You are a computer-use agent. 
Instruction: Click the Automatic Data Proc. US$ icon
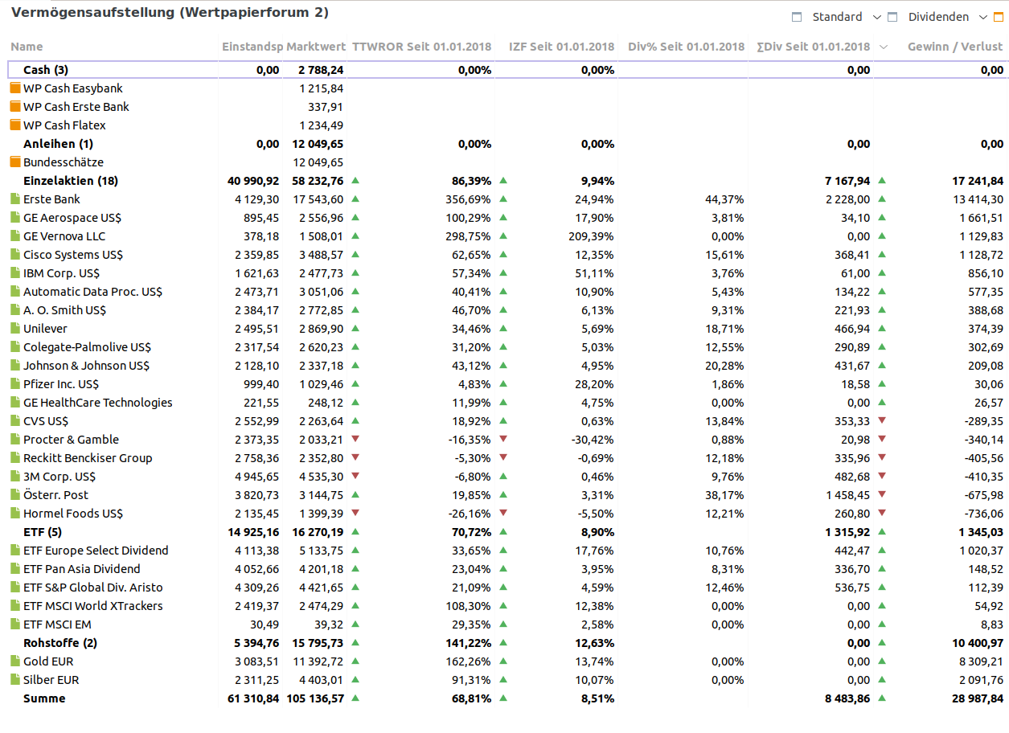[x=15, y=291]
